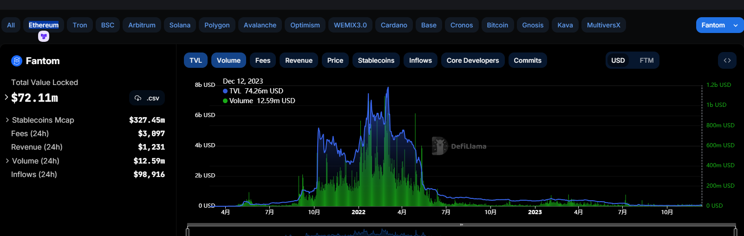
Task: Click the purple icon below Ethereum
Action: [44, 36]
